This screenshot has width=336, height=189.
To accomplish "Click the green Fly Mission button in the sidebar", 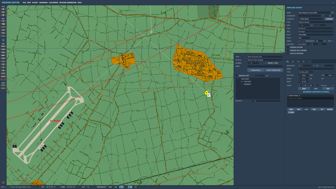I will [3, 40].
